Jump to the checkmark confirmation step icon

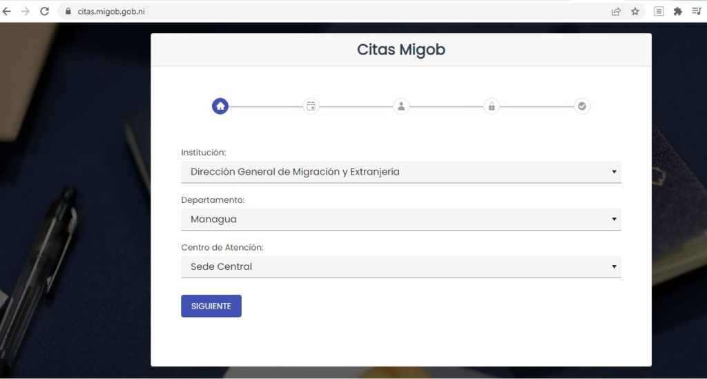[582, 106]
